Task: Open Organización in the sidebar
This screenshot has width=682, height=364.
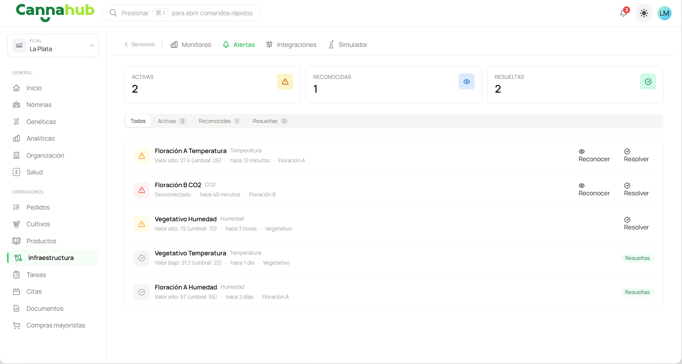Action: pyautogui.click(x=53, y=156)
